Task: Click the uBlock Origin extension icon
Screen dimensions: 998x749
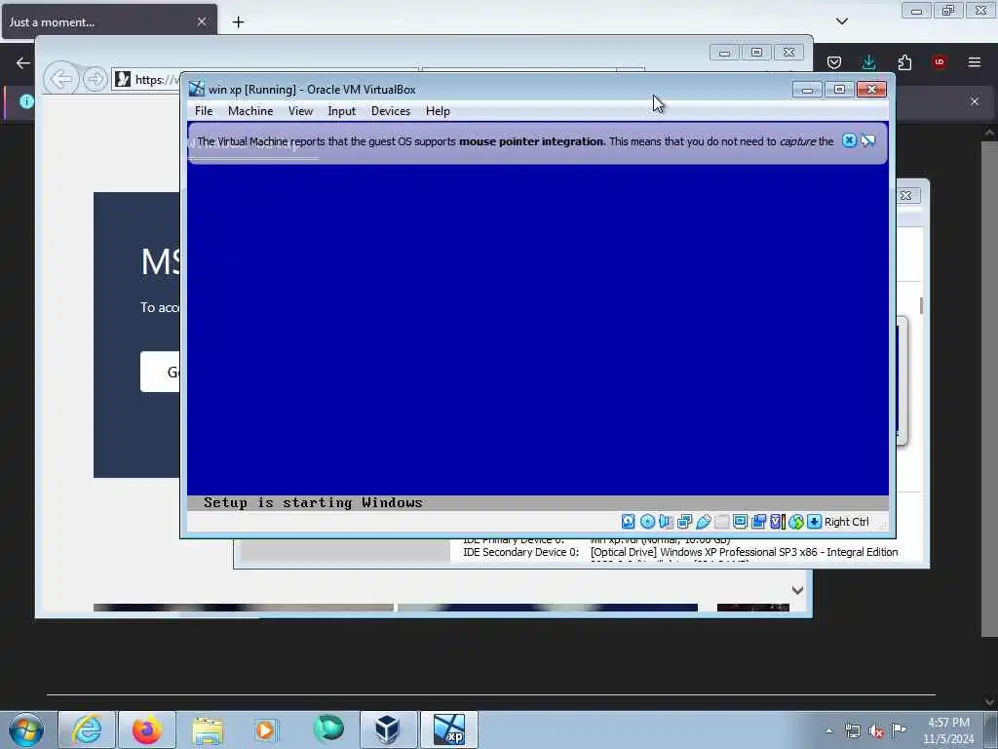Action: [x=940, y=62]
